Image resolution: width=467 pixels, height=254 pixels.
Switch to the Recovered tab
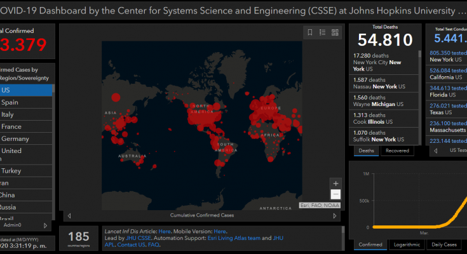point(397,150)
